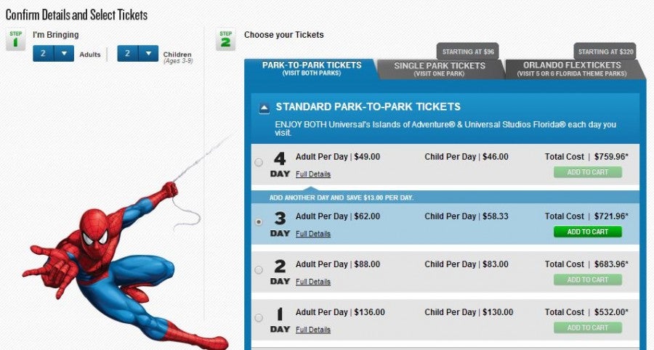Open Full Details for 2 Day ticket
This screenshot has height=350, width=654.
click(313, 282)
